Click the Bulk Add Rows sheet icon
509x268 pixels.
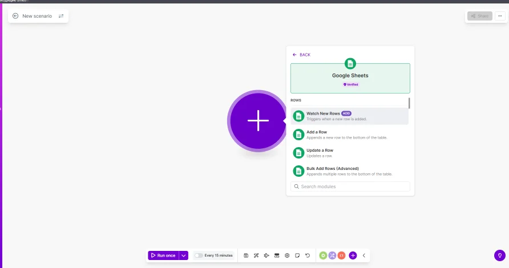click(298, 171)
